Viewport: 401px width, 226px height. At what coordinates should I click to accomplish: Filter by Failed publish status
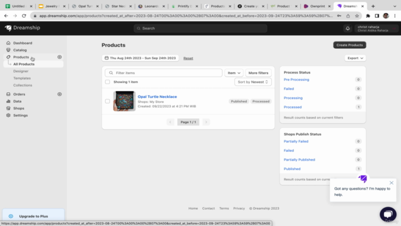coord(289,151)
